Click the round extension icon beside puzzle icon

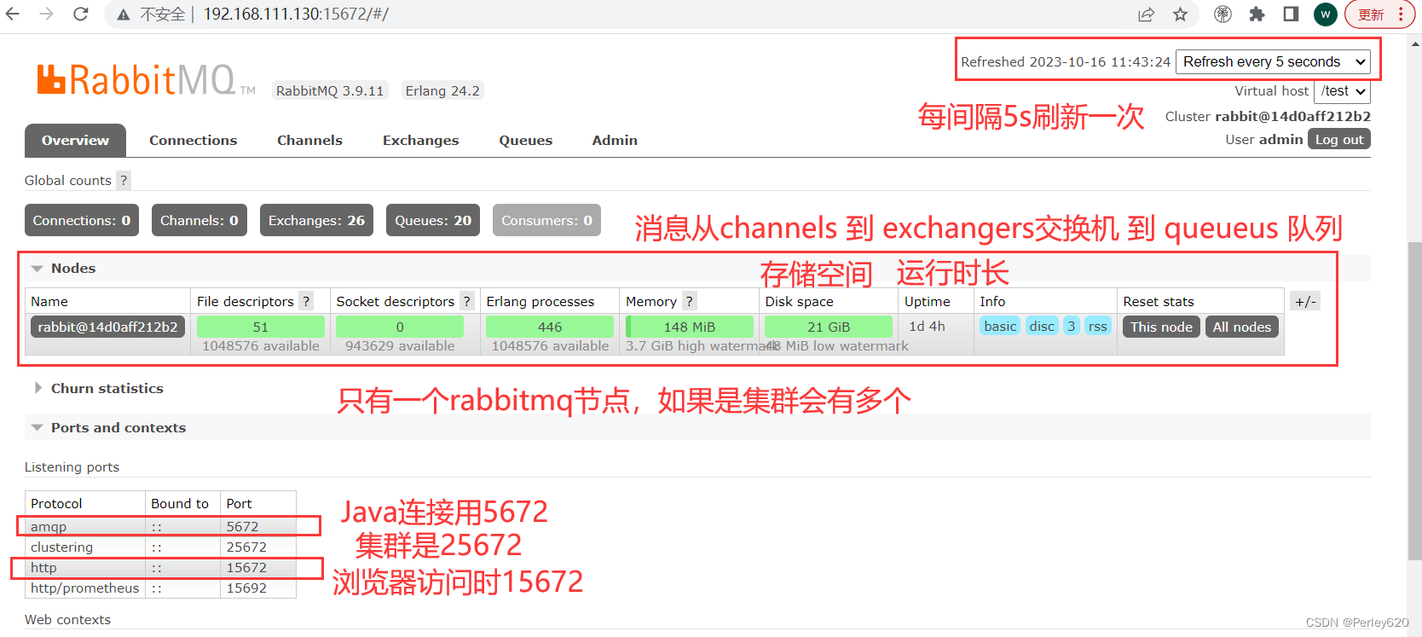click(1223, 14)
